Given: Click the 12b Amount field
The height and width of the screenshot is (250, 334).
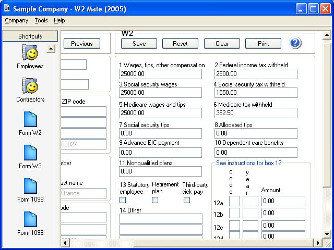Looking at the screenshot, I should [283, 213].
